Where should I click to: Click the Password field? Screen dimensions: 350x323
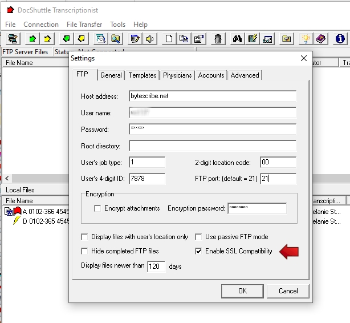pyautogui.click(x=213, y=129)
